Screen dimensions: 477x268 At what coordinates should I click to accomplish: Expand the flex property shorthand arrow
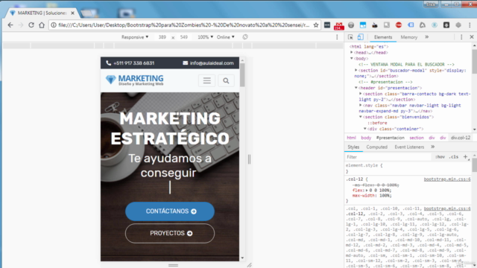click(x=367, y=191)
